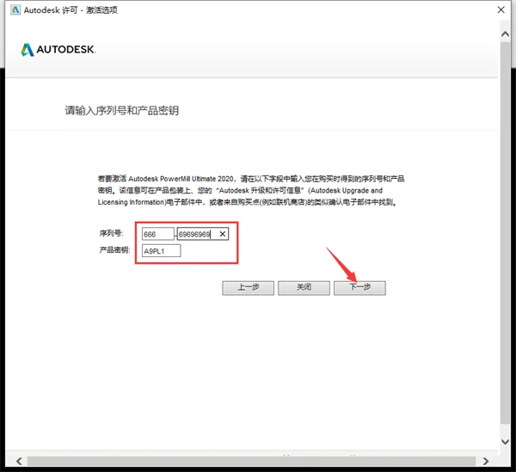Click the vertical scrollbar thumb
516x472 pixels.
pos(505,233)
